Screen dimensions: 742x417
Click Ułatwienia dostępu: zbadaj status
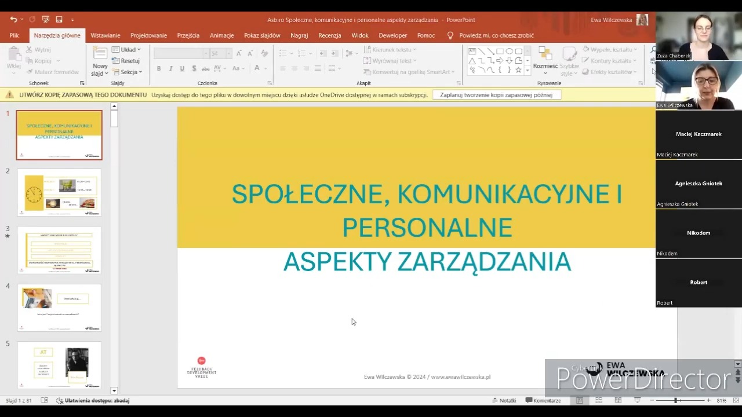pyautogui.click(x=93, y=400)
